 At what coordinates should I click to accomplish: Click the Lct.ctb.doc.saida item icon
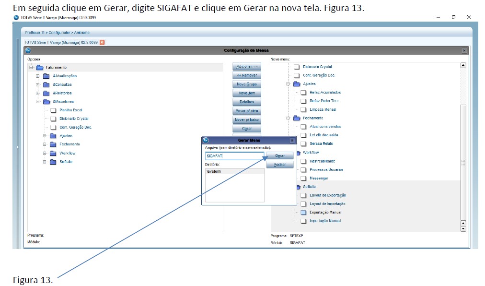point(303,135)
